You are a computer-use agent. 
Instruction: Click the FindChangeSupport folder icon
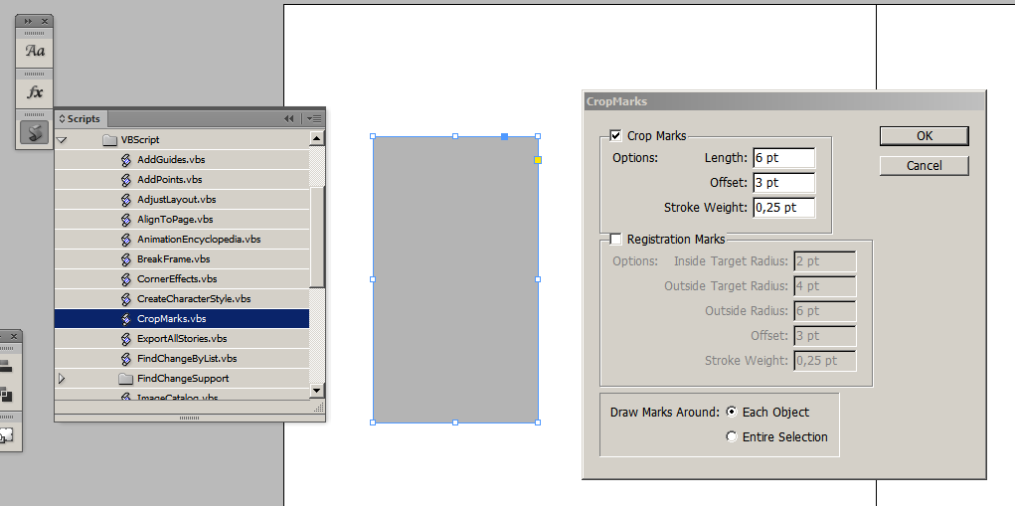[x=125, y=379]
